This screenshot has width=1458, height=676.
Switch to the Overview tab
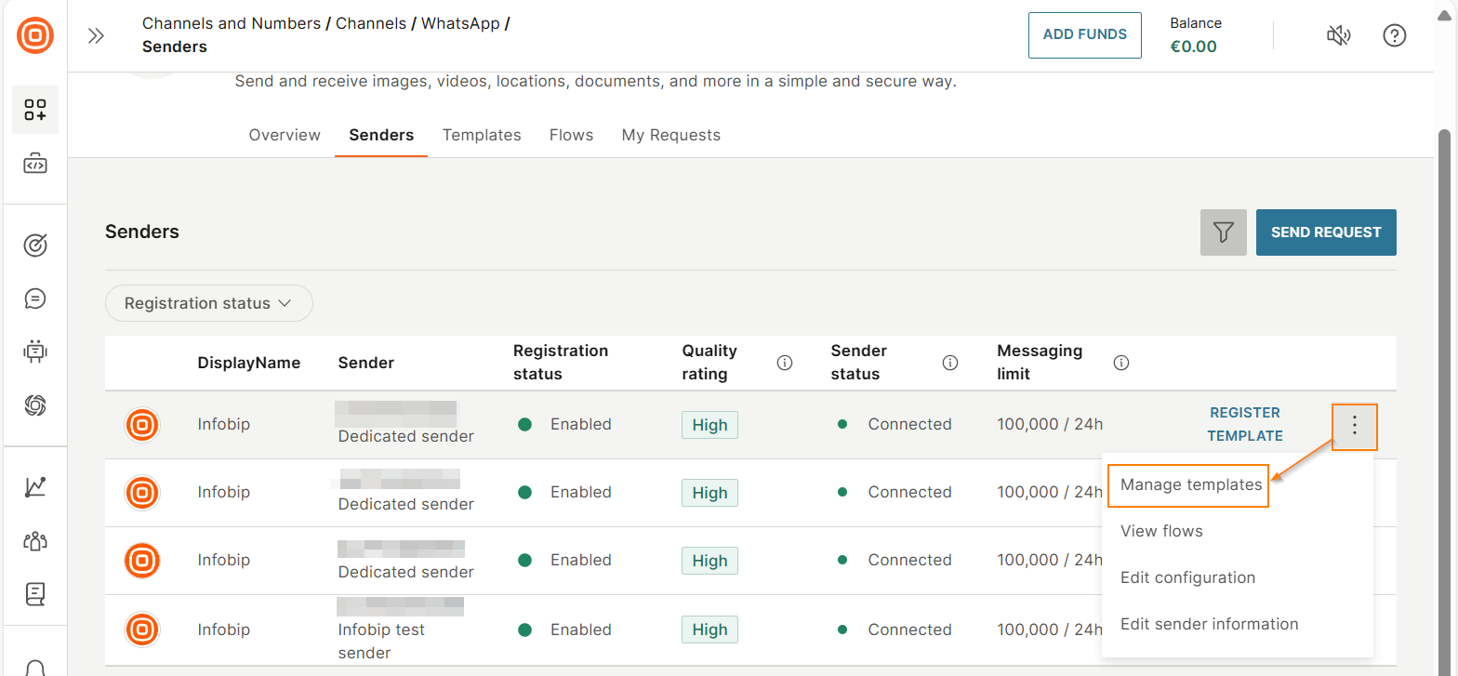(285, 135)
